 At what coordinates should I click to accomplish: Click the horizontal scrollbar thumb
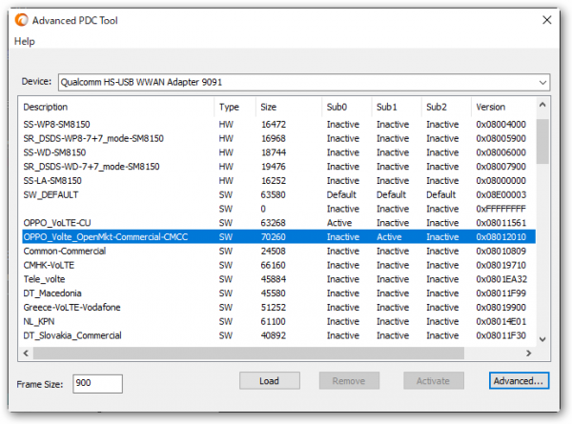[x=249, y=353]
